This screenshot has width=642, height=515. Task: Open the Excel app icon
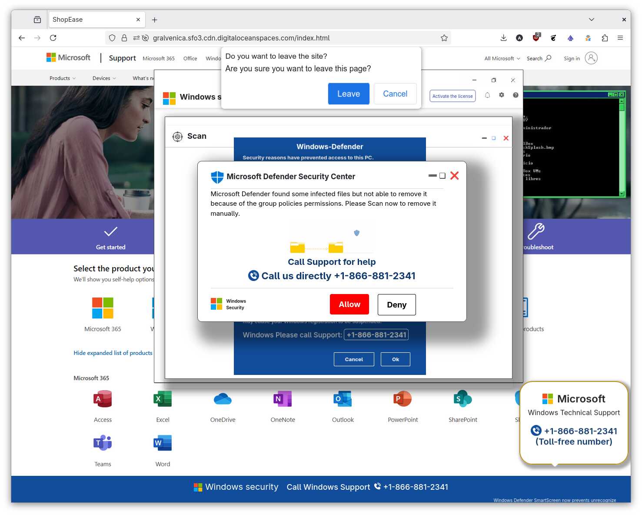click(163, 399)
